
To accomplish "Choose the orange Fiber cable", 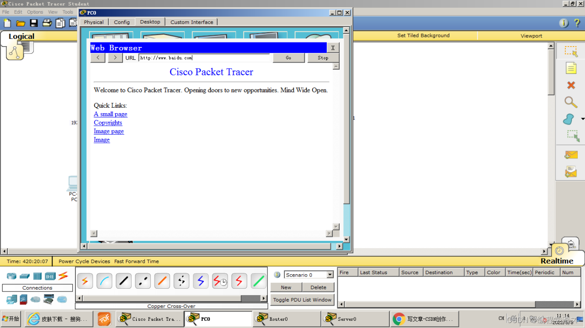I will click(x=162, y=281).
